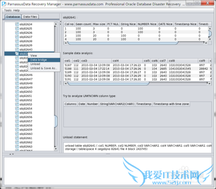Select obj82663 in the object tree

[26, 146]
